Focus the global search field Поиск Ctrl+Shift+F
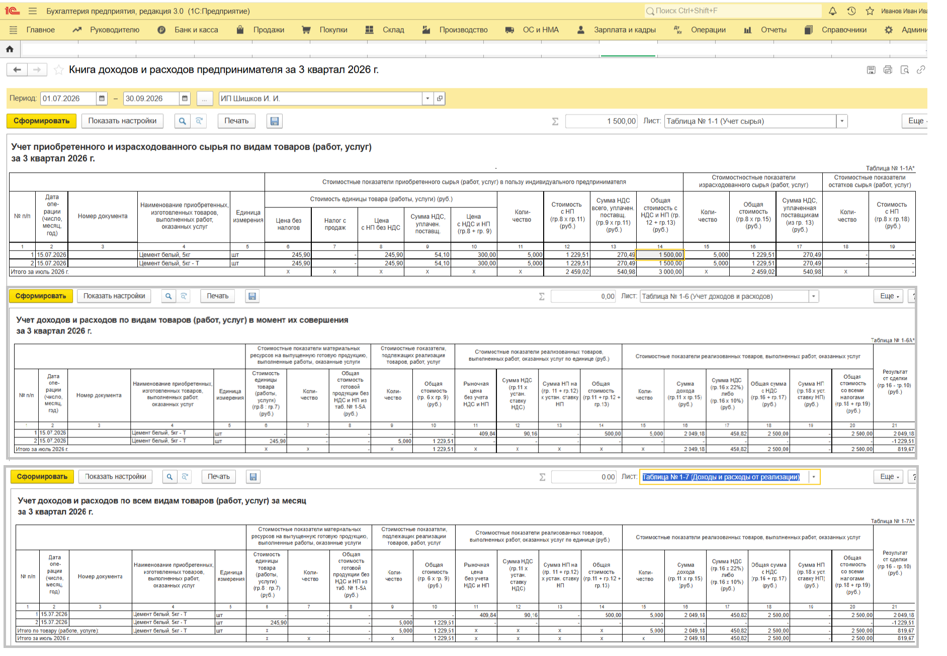 (732, 11)
